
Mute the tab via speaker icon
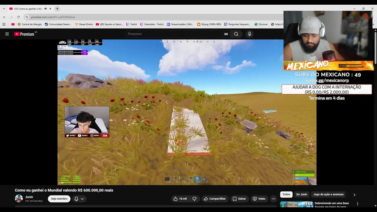tap(45, 9)
